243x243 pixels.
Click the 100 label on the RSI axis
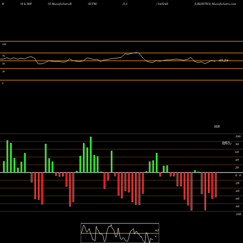click(4, 44)
